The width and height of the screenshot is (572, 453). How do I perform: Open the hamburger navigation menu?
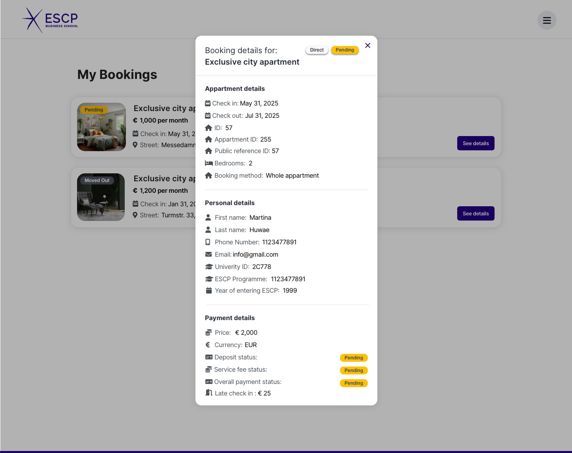click(x=547, y=20)
